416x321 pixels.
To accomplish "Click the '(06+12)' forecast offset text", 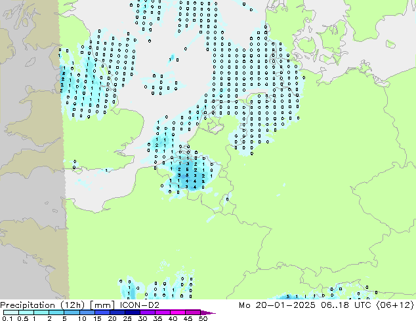I will point(395,305).
